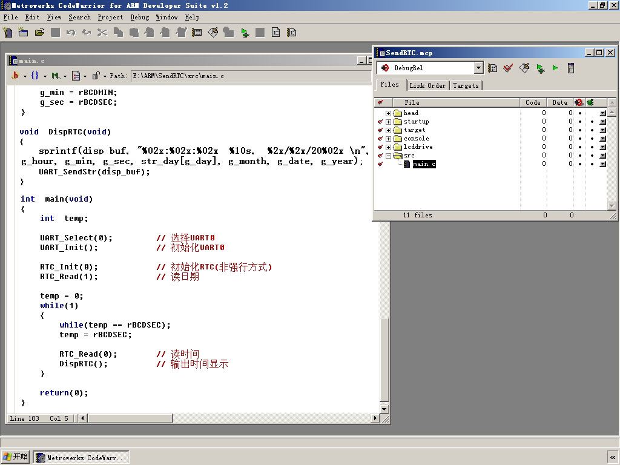620x465 pixels.
Task: Click the Code column header
Action: [x=533, y=102]
